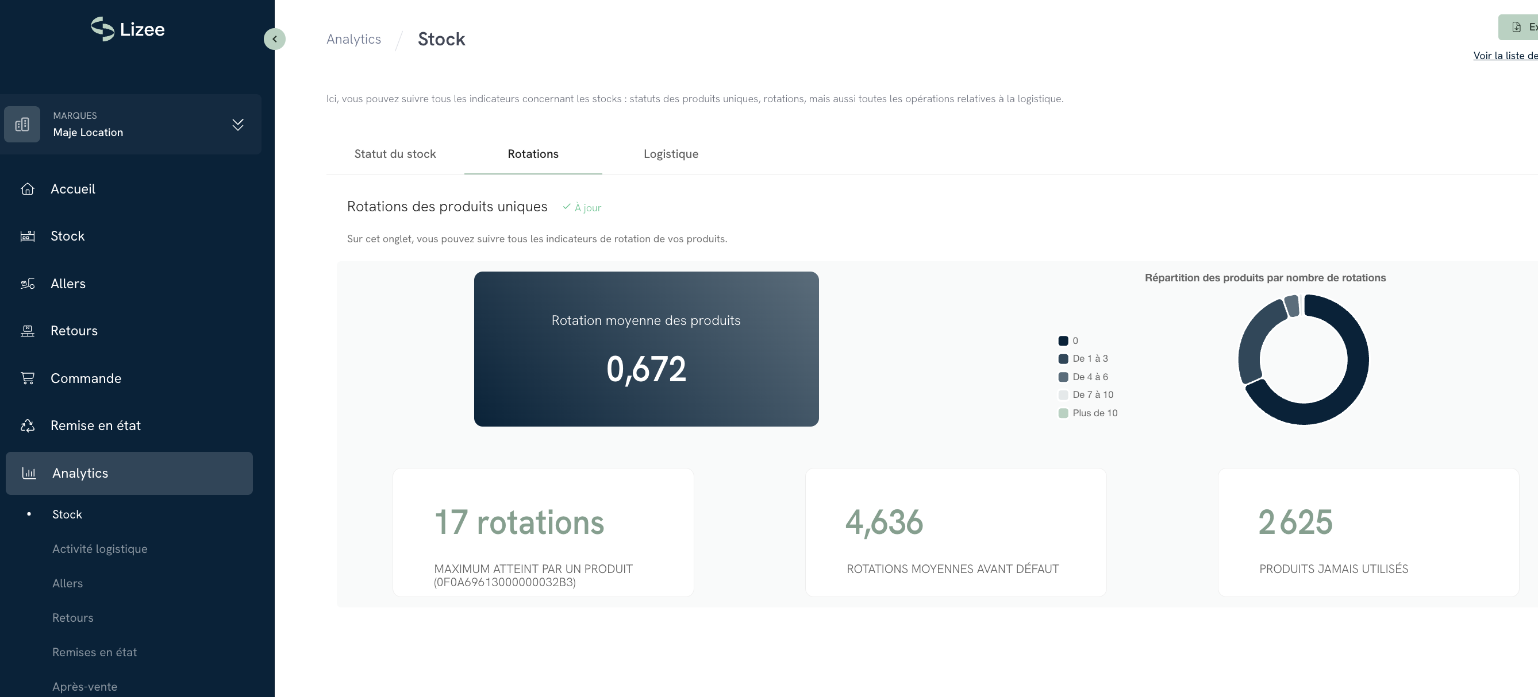Expand the Maje Location brand dropdown
Viewport: 1538px width, 697px height.
click(237, 125)
